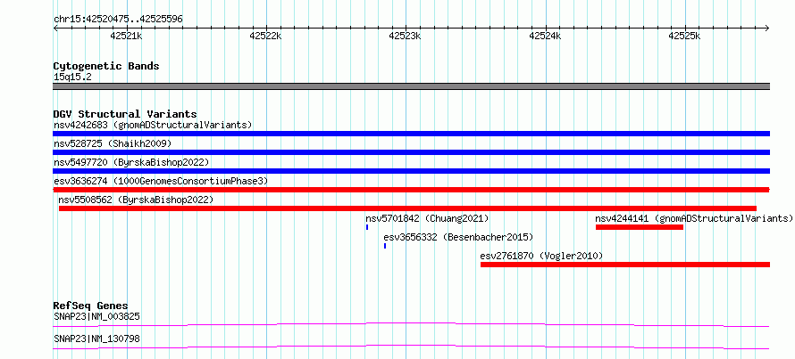Open nsv4244141 (gnomADStructuralVariants) label

pos(693,218)
